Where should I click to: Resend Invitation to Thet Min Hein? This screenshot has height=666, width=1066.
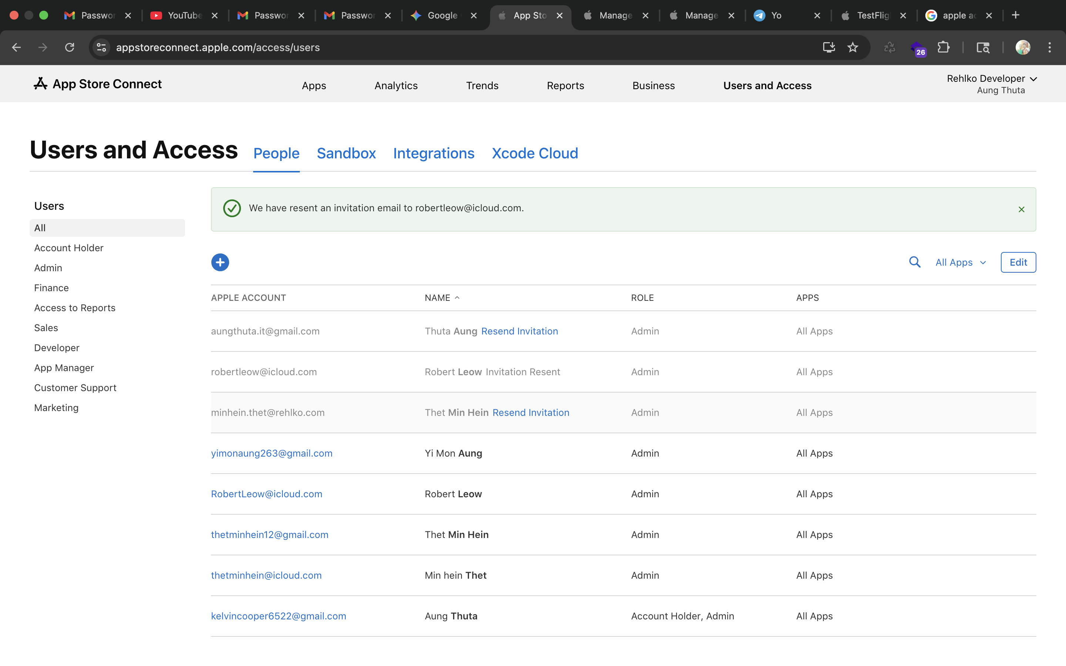(x=530, y=413)
